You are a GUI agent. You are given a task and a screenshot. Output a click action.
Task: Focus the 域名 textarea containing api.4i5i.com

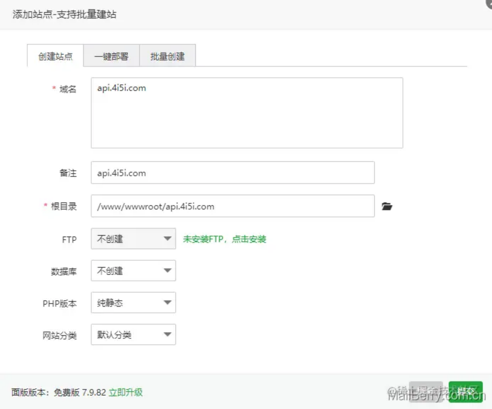pos(247,113)
